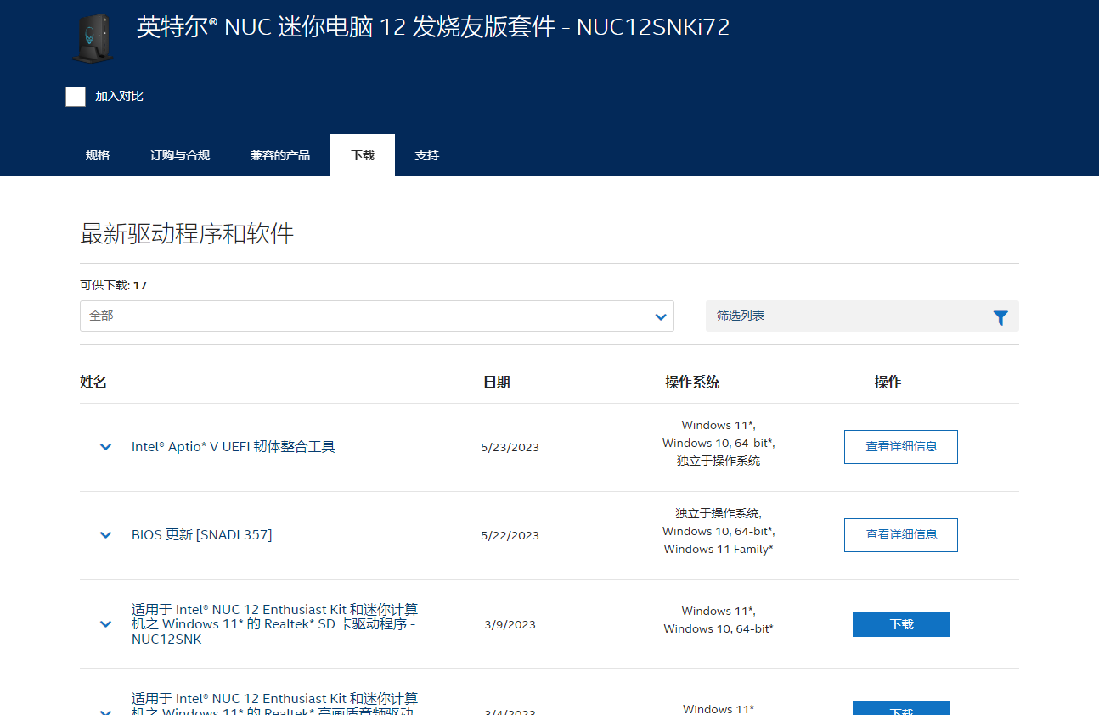Click the 最新驱动程序和软件 heading
The image size is (1099, 715).
pyautogui.click(x=187, y=234)
